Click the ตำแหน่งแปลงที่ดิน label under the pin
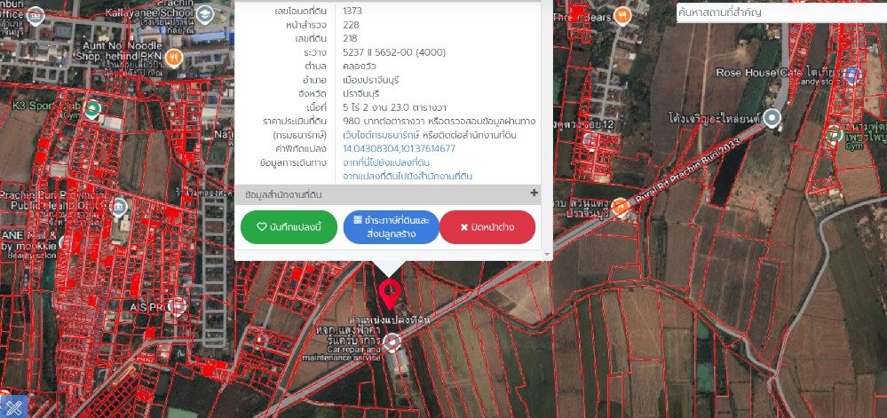The width and height of the screenshot is (887, 418). tap(390, 320)
